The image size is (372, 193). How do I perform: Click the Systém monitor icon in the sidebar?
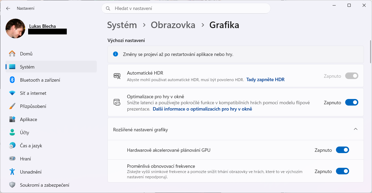[x=12, y=67]
